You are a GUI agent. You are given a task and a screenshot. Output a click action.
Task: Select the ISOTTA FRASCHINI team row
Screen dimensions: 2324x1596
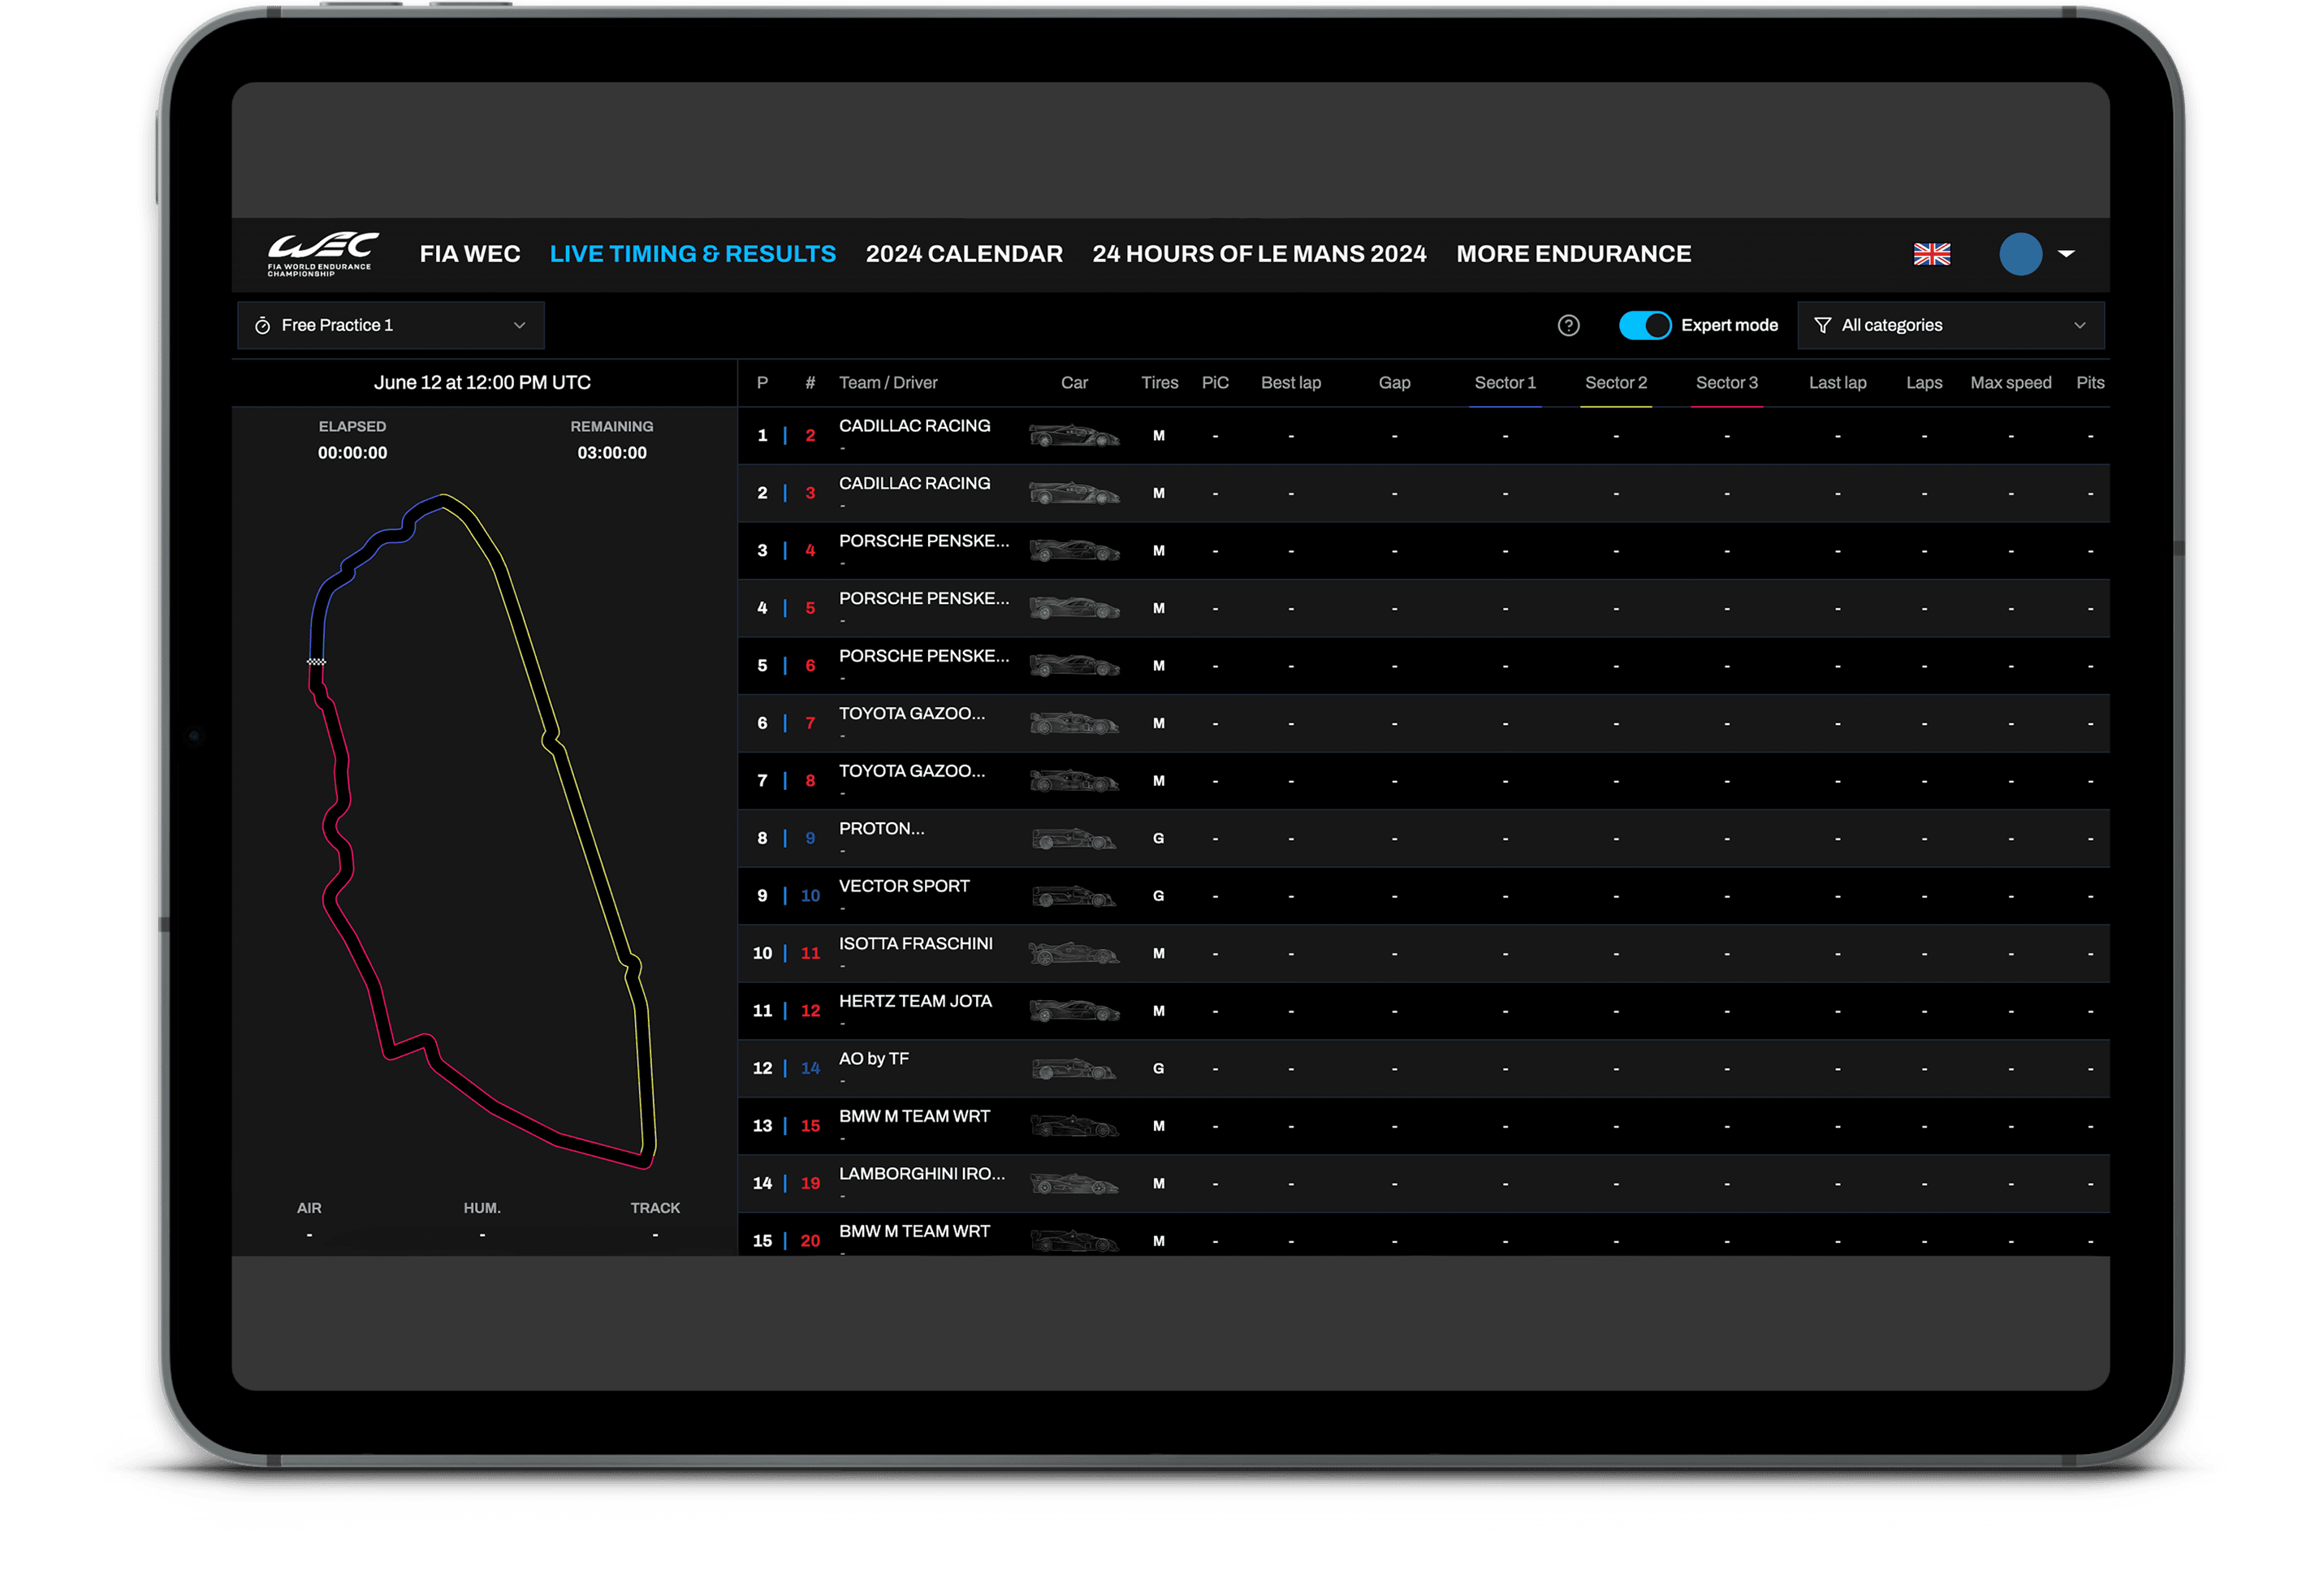tap(1423, 953)
